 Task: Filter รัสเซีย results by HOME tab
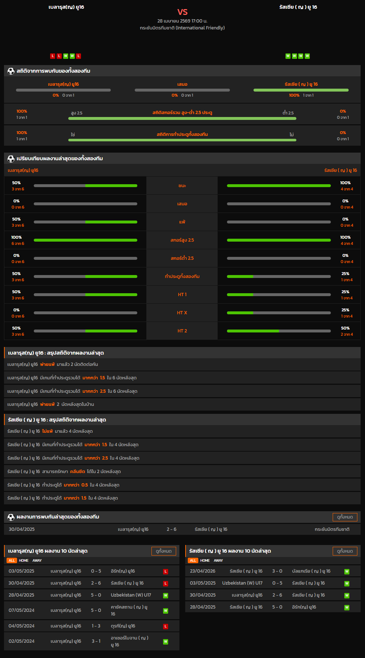pyautogui.click(x=205, y=561)
